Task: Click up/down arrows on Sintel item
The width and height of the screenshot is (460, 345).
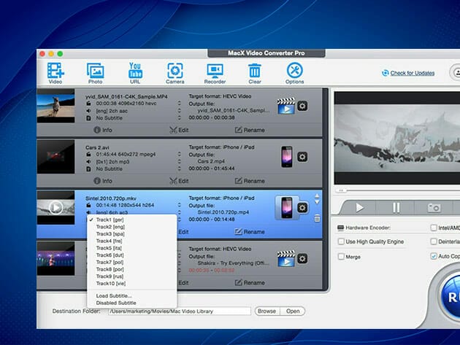Action: [316, 199]
